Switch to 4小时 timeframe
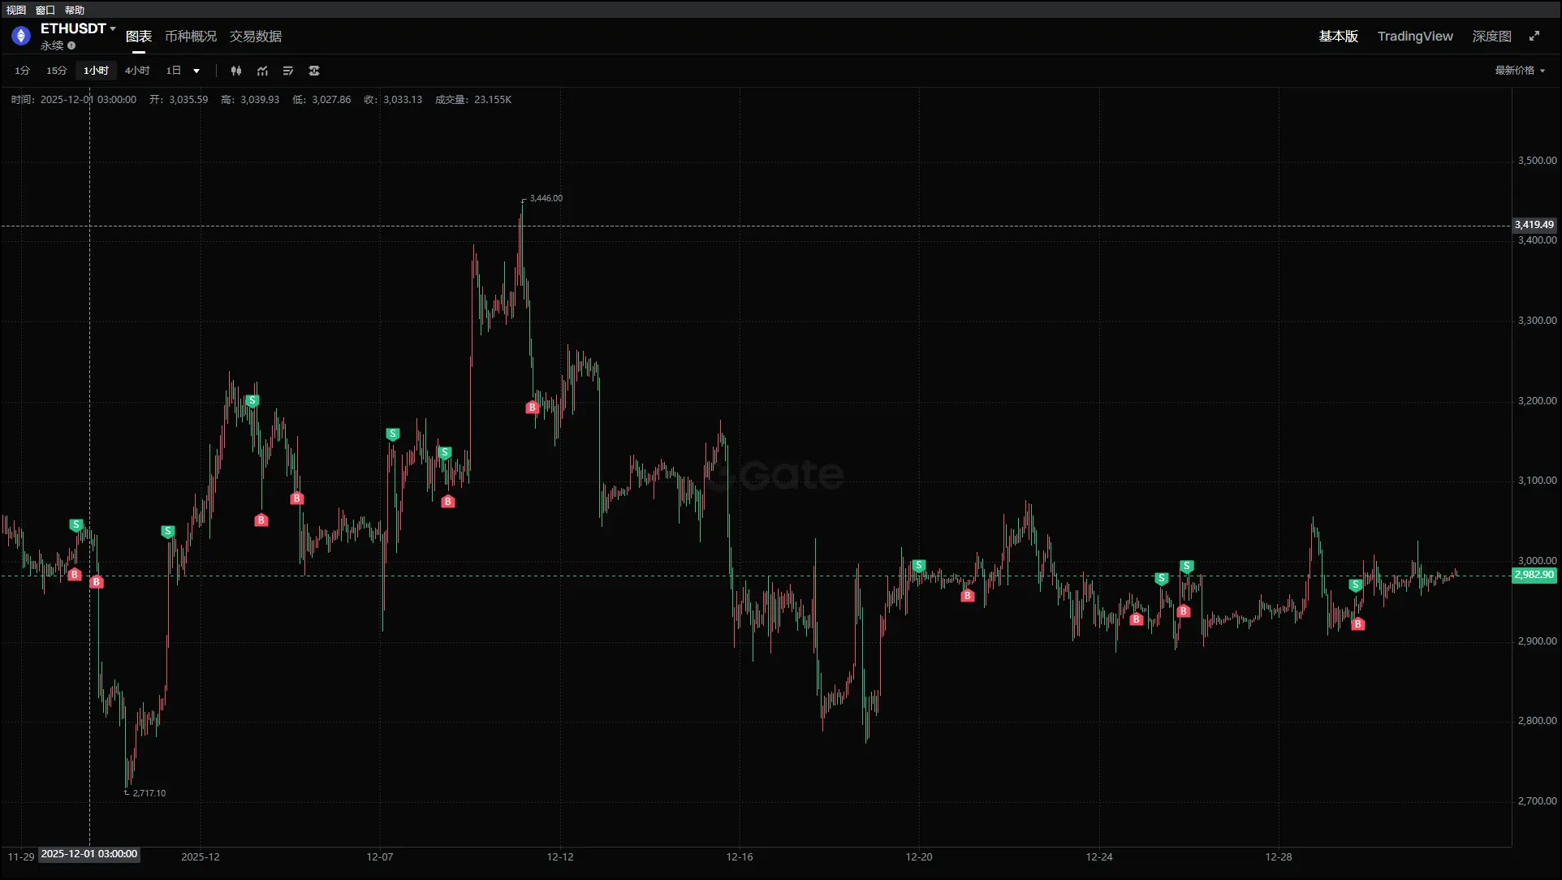Screen dimensions: 1562x880 [x=136, y=71]
